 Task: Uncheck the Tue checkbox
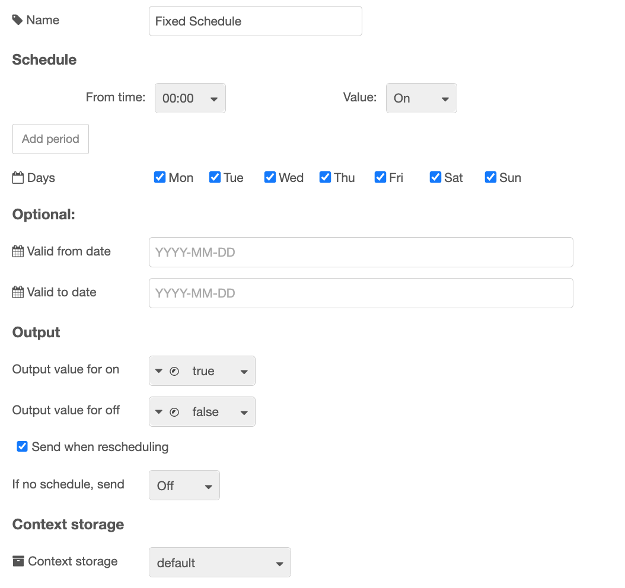pos(215,177)
